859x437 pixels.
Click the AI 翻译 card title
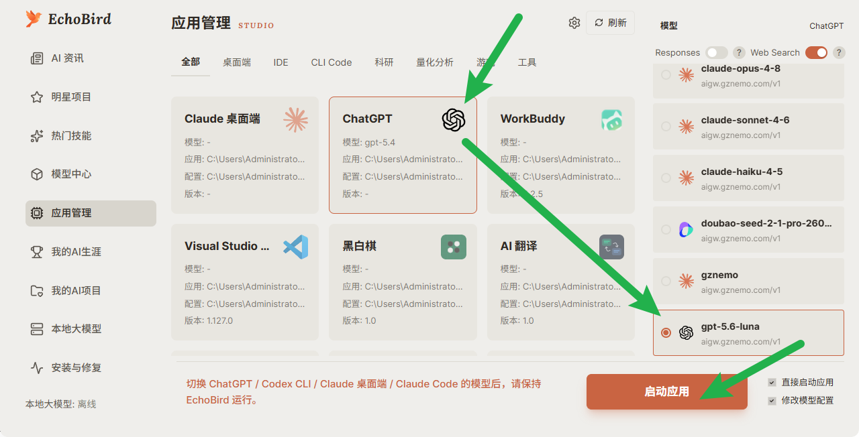(x=519, y=246)
